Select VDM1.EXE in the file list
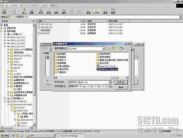Screen dimensions: 183x138 (x=44, y=30)
